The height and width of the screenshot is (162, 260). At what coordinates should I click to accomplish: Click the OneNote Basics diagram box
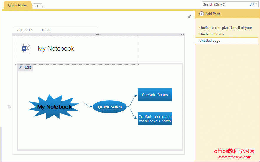pos(154,95)
